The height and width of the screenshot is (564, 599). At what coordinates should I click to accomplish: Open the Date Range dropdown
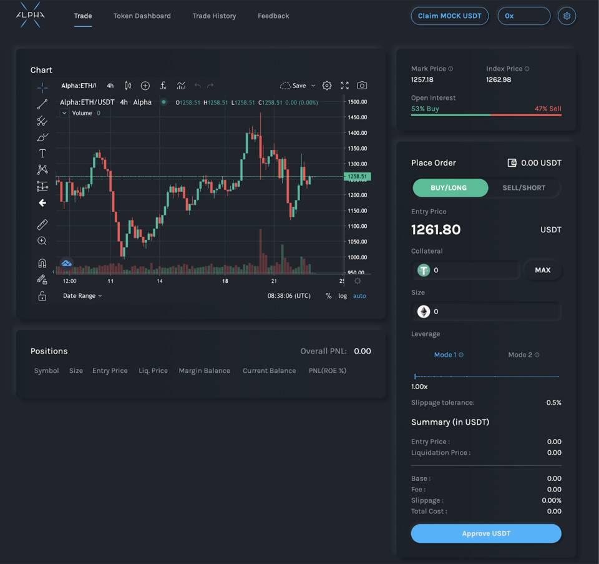pyautogui.click(x=82, y=296)
